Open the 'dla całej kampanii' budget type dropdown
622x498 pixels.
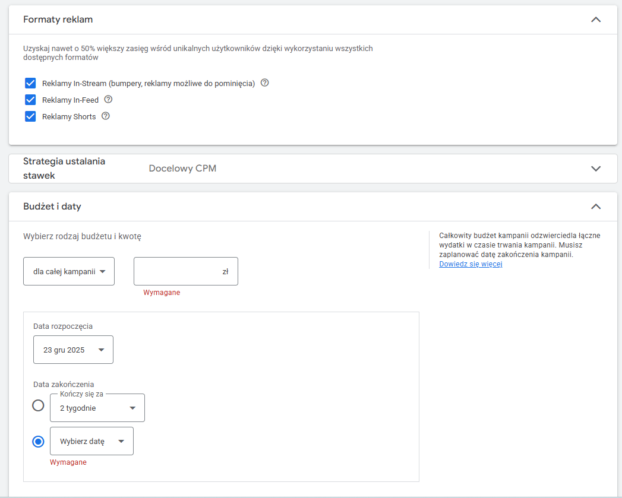point(69,271)
